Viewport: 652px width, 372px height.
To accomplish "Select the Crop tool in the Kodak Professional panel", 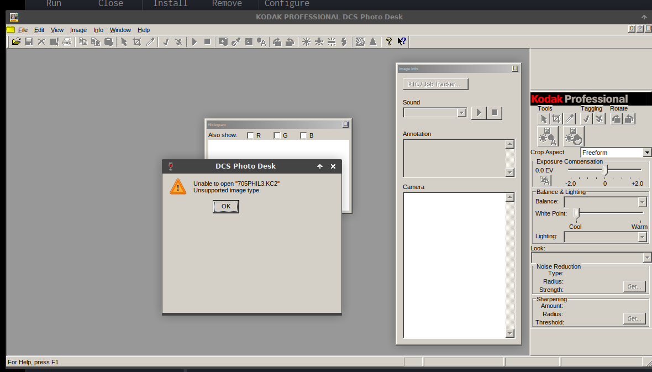I will pos(556,119).
